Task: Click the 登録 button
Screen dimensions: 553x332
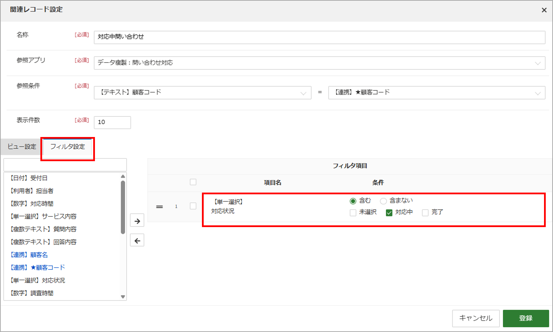Action: point(526,318)
